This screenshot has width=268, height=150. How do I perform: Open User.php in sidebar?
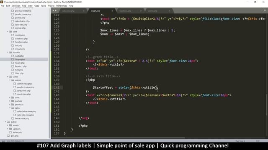point(19,73)
